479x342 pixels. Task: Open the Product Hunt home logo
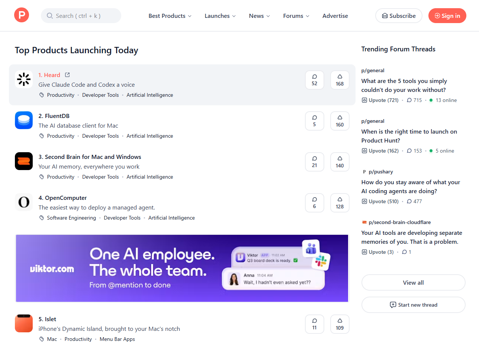point(22,15)
